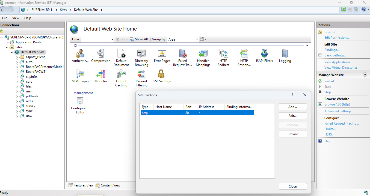Open the Output Caching feature
Image resolution: width=370 pixels, height=196 pixels.
(121, 78)
